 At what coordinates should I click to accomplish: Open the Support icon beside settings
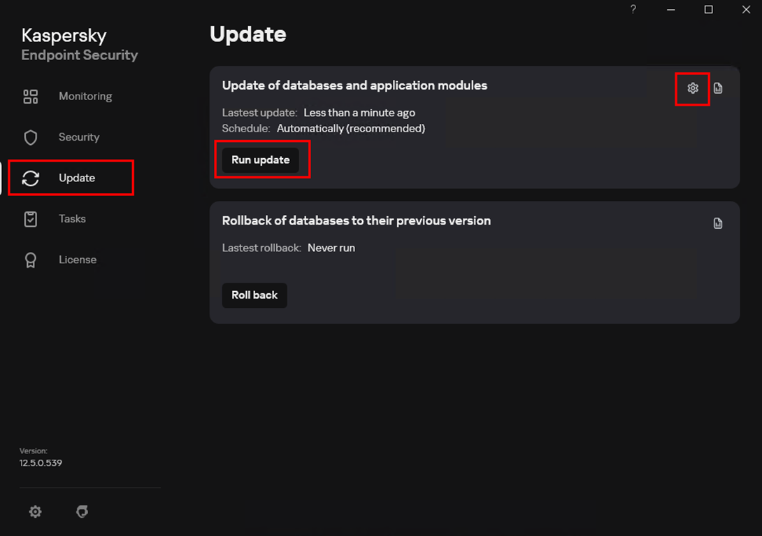pyautogui.click(x=82, y=512)
